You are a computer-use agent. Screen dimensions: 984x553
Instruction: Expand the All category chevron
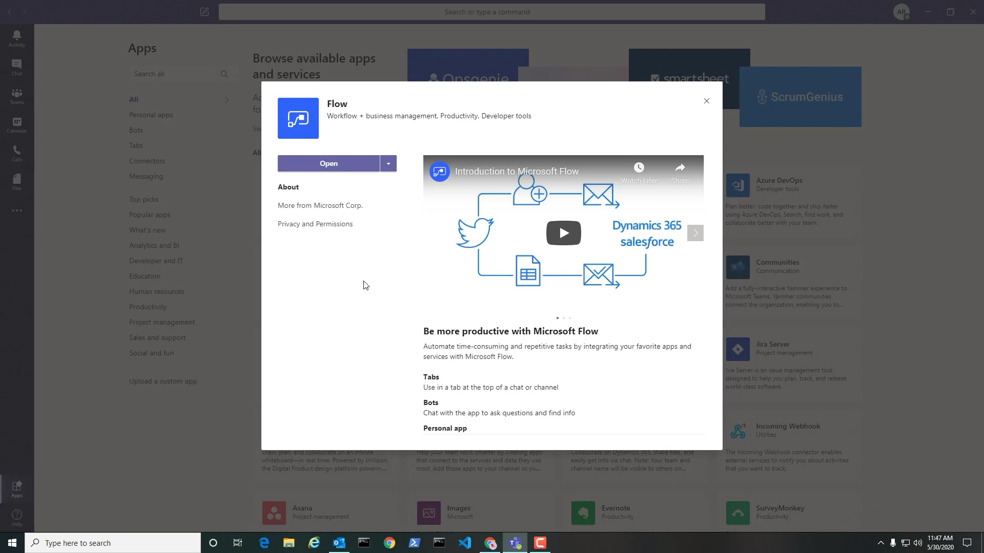tap(227, 99)
